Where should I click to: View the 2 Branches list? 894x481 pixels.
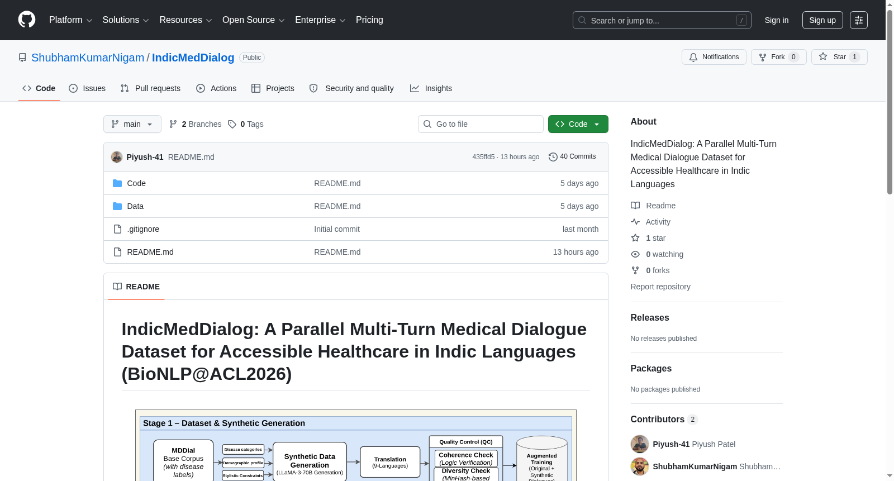point(195,124)
